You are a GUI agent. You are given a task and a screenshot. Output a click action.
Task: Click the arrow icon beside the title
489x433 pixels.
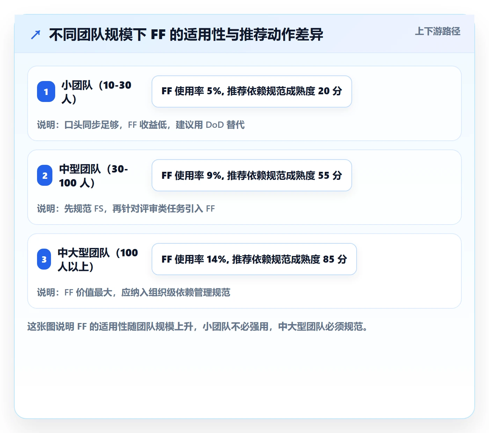[36, 35]
